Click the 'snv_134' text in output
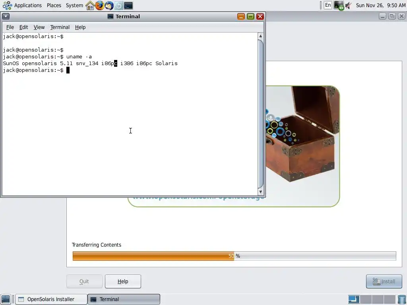407x305 pixels. tap(87, 63)
